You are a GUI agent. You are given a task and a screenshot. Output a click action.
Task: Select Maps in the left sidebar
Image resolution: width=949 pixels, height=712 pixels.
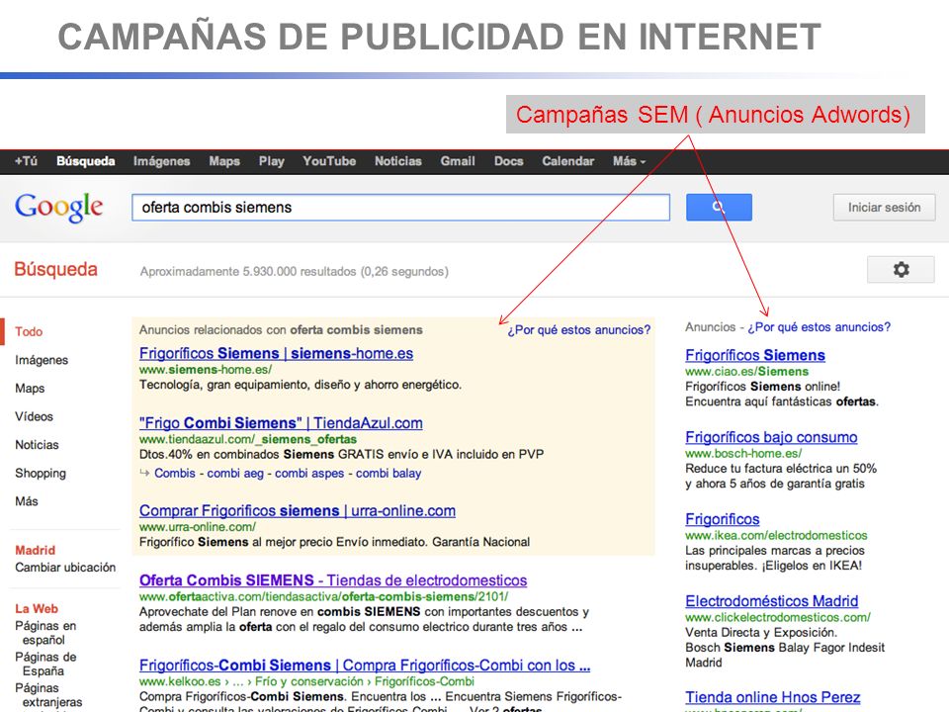pyautogui.click(x=30, y=388)
